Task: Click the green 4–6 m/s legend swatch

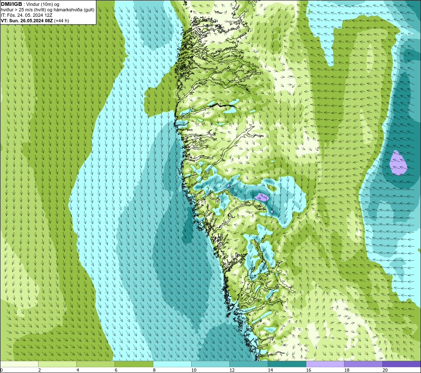Action: point(96,364)
